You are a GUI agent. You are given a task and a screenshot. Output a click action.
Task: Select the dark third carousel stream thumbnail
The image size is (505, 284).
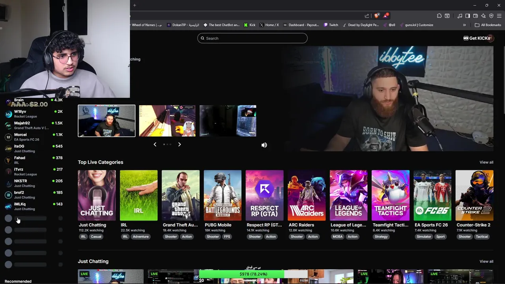[228, 121]
